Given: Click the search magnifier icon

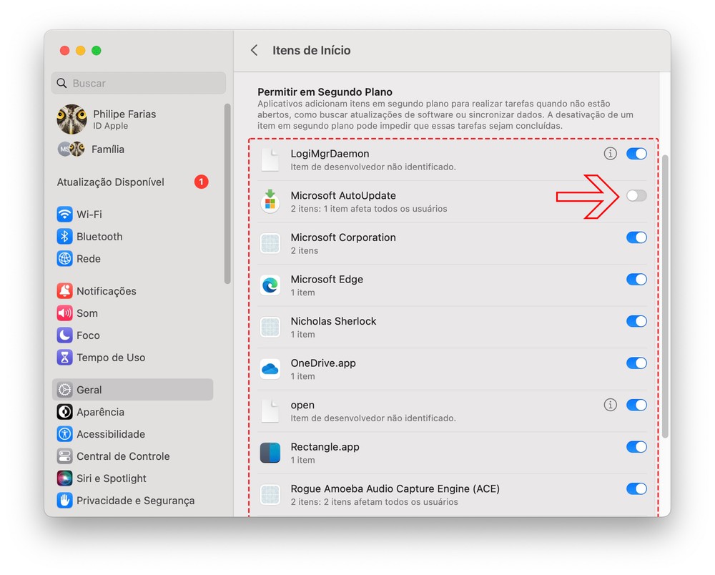Looking at the screenshot, I should point(61,83).
